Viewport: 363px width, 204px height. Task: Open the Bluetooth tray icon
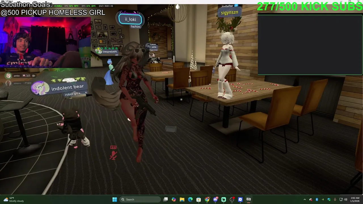point(317,199)
